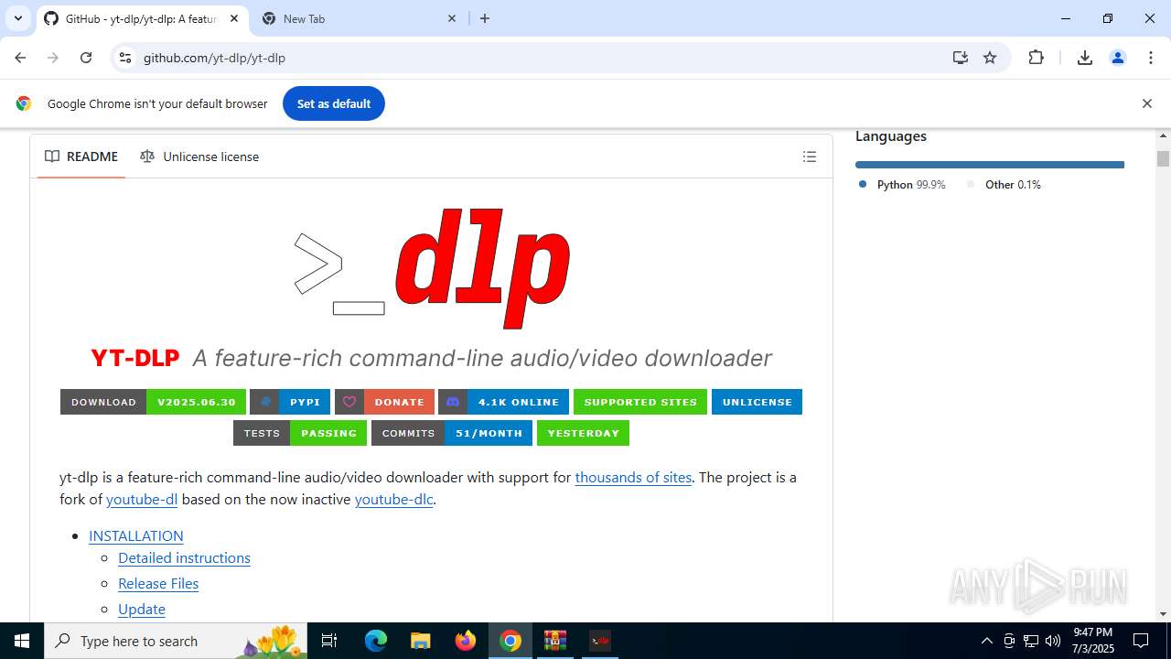The height and width of the screenshot is (659, 1171).
Task: Click the Discord 4.1K Online badge
Action: [x=503, y=402]
